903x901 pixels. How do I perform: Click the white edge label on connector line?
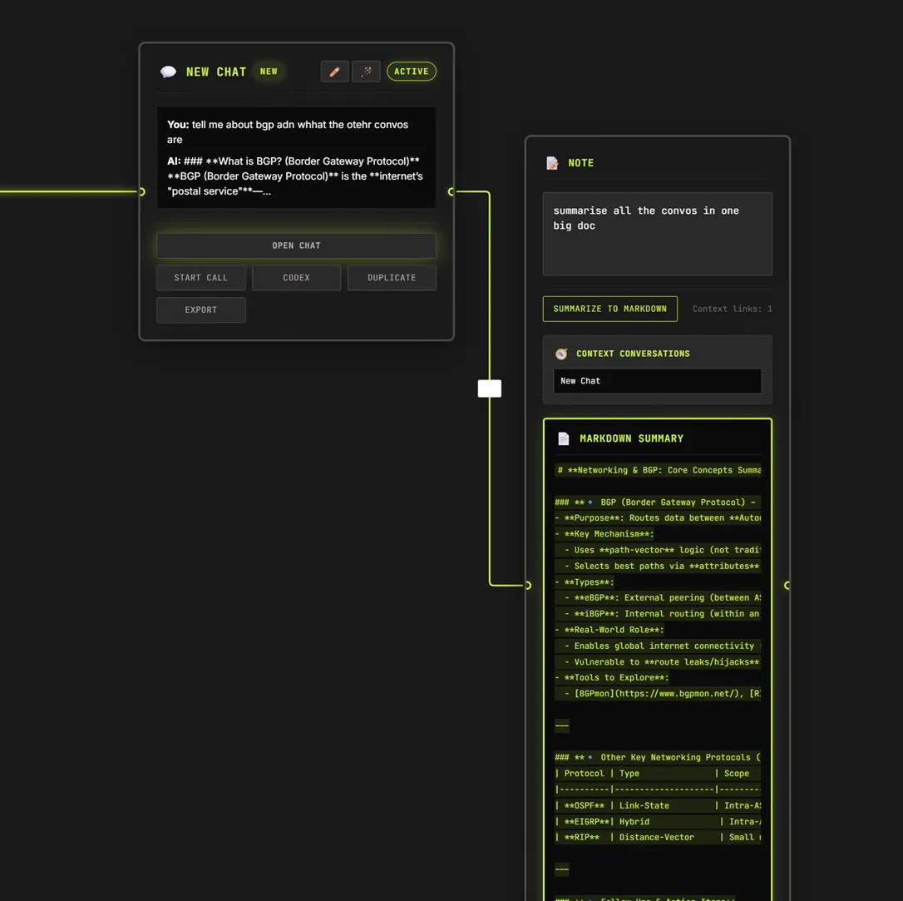click(490, 389)
